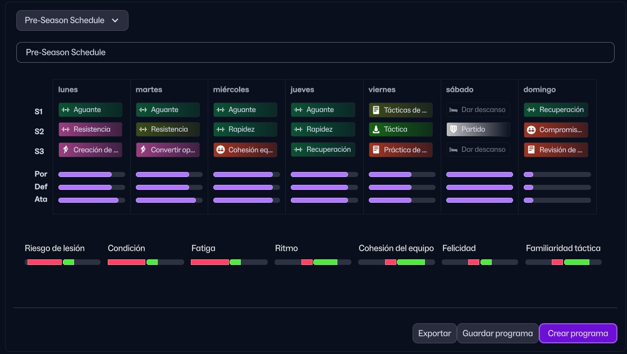Click document icon on Revisión de session

click(531, 150)
